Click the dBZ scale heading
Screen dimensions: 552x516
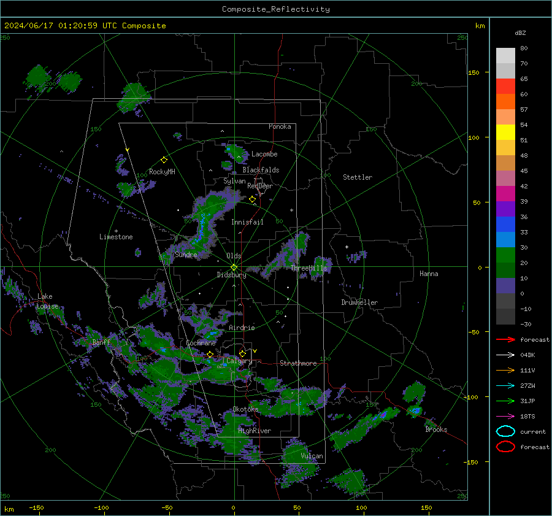point(520,33)
